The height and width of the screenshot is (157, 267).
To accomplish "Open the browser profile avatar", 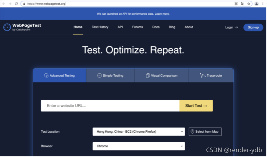I will tap(256, 4).
